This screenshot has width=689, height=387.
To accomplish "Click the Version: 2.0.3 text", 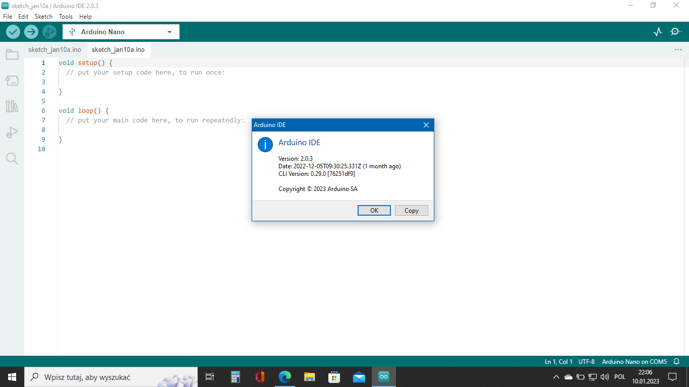I will pyautogui.click(x=296, y=159).
